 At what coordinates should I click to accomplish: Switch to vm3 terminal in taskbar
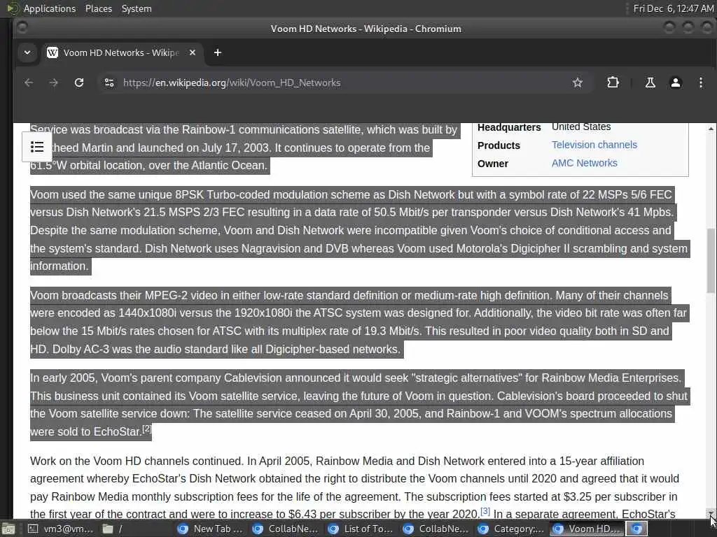60,529
